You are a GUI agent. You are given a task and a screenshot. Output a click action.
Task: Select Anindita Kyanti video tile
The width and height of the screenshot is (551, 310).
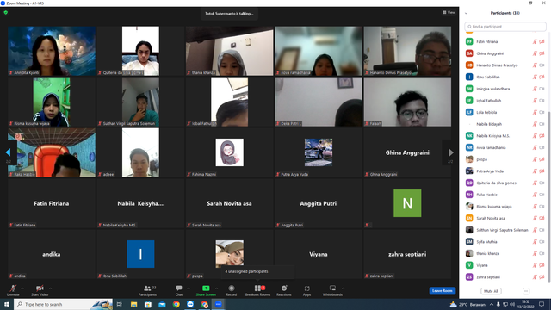52,51
